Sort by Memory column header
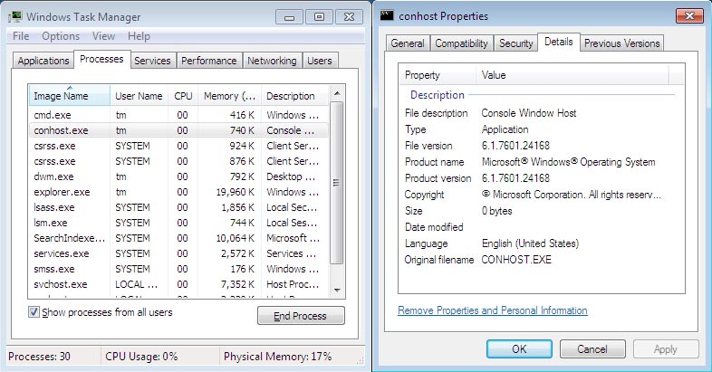712x372 pixels. [229, 96]
